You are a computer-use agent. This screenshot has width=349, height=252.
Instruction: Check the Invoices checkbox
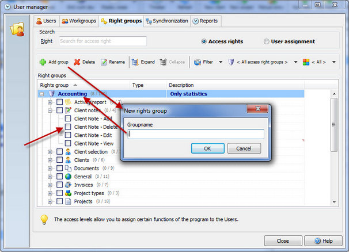coord(59,185)
